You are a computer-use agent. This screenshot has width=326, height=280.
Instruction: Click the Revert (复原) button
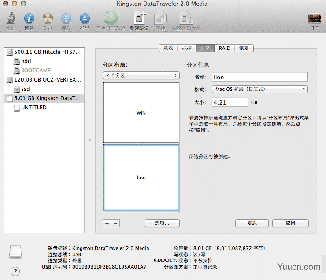tap(252, 223)
